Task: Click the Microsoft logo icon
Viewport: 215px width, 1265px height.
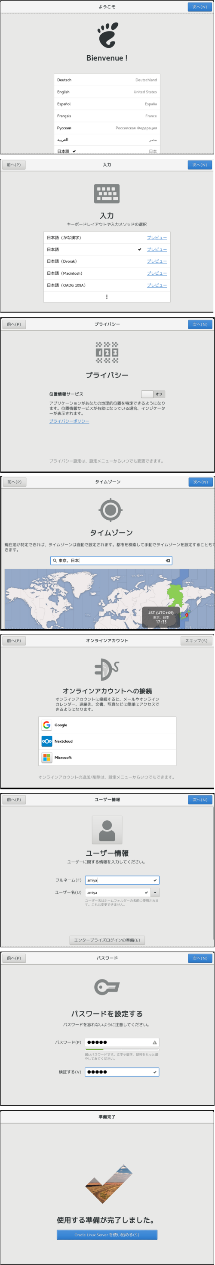Action: point(46,757)
